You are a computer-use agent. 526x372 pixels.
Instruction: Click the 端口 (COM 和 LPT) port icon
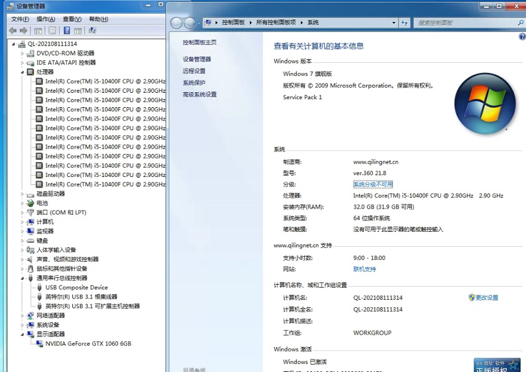tap(31, 212)
